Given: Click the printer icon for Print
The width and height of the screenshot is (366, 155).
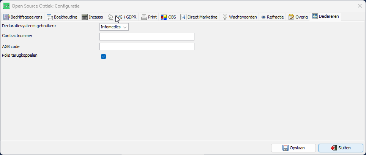Looking at the screenshot, I should coord(144,17).
